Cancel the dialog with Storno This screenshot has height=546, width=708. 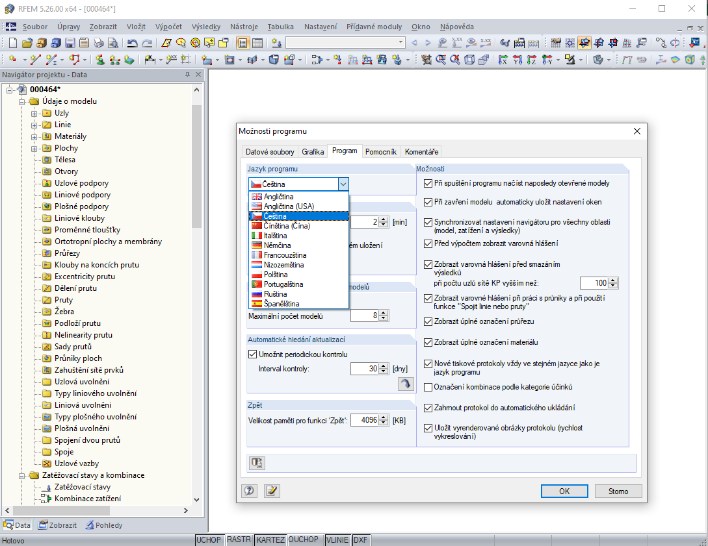pyautogui.click(x=618, y=491)
